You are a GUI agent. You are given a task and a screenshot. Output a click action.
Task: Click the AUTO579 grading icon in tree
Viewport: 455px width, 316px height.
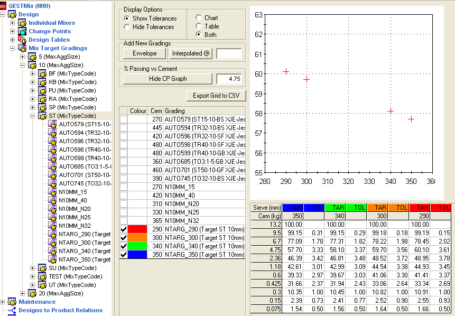[x=52, y=124]
